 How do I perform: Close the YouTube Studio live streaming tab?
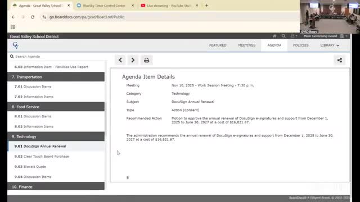197,6
